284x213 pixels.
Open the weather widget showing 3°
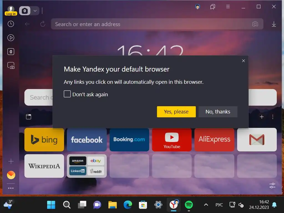pos(8,204)
